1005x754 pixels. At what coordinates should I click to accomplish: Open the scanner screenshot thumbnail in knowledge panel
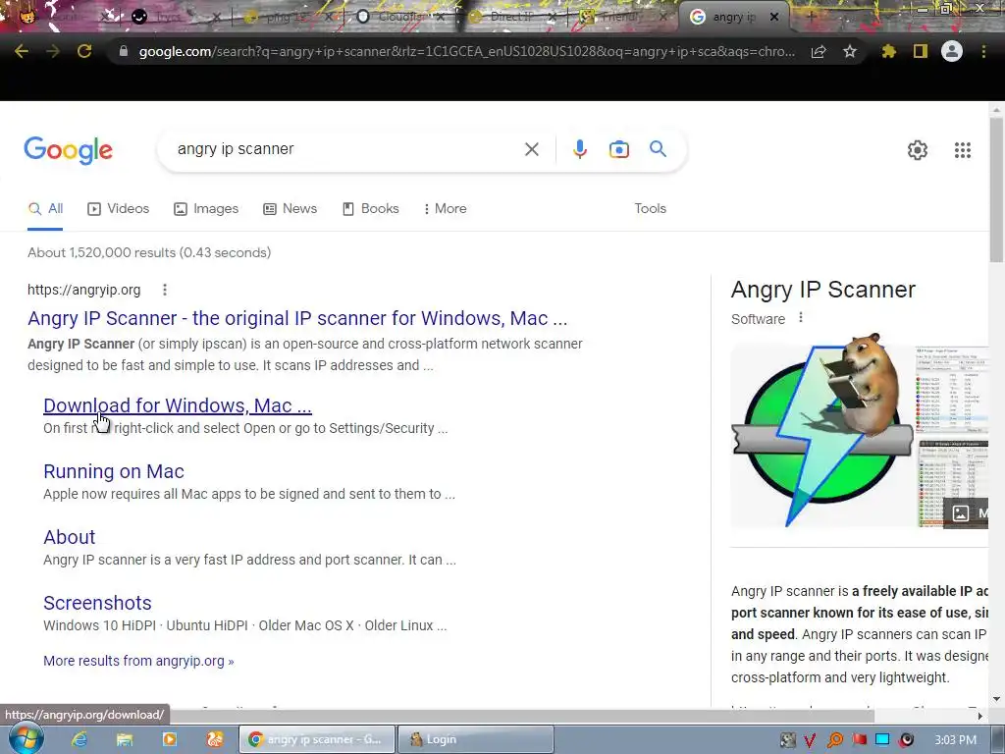tap(952, 391)
